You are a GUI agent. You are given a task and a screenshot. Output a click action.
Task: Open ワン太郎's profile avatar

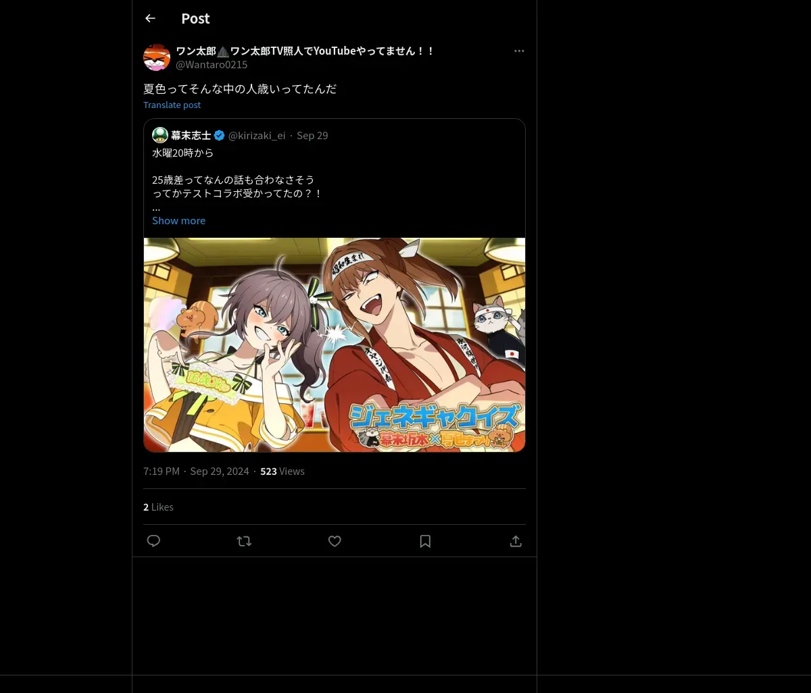tap(157, 57)
